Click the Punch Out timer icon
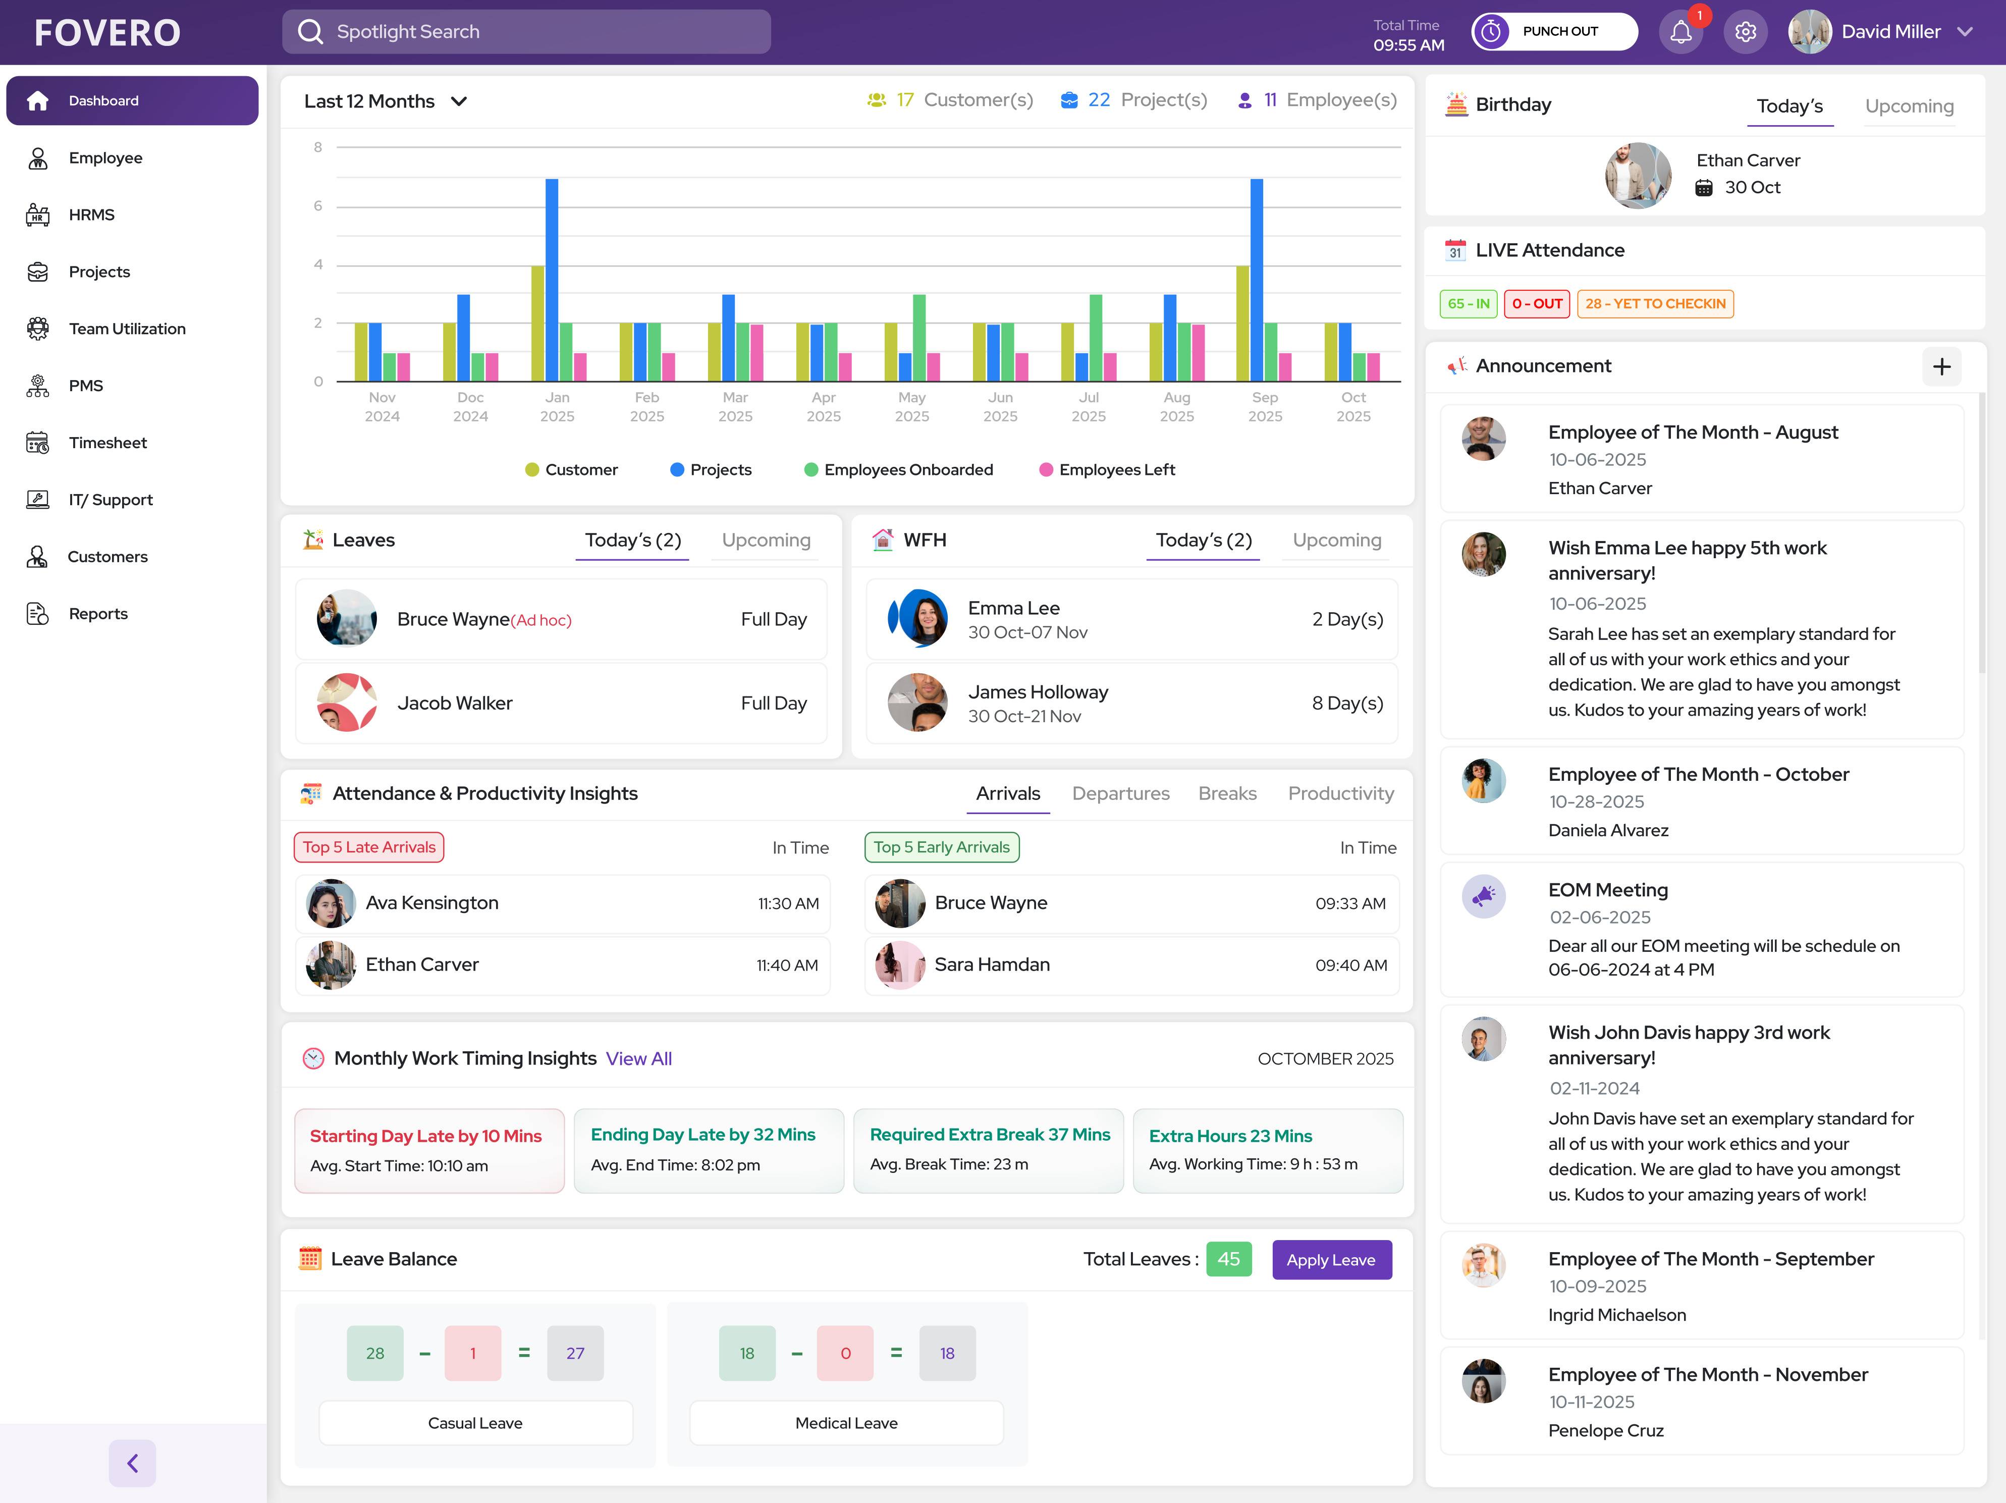Screen dimensions: 2006x1503 click(1492, 32)
